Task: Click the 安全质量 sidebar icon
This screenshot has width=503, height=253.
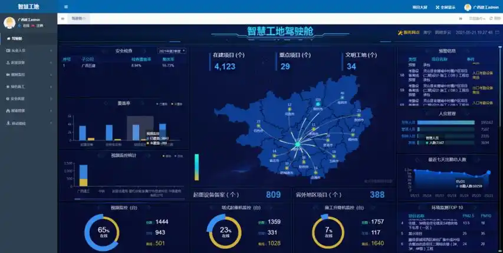Action: tap(8, 99)
